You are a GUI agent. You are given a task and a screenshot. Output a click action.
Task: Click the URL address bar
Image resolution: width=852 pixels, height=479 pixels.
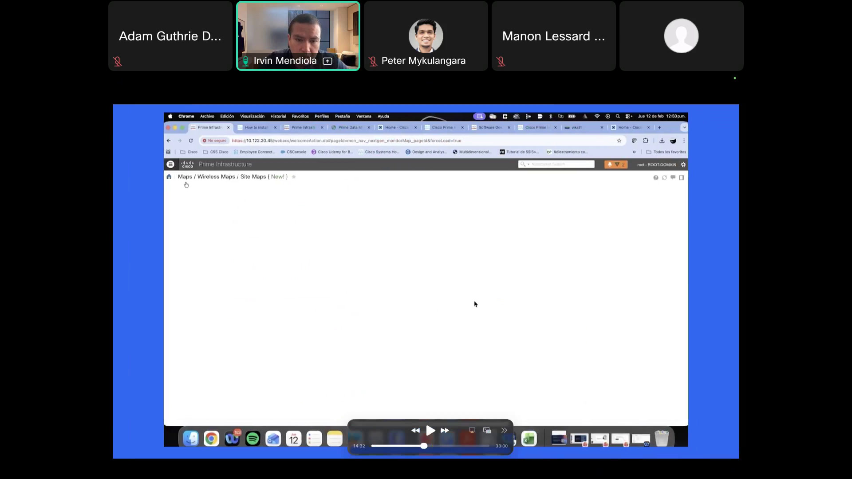413,141
